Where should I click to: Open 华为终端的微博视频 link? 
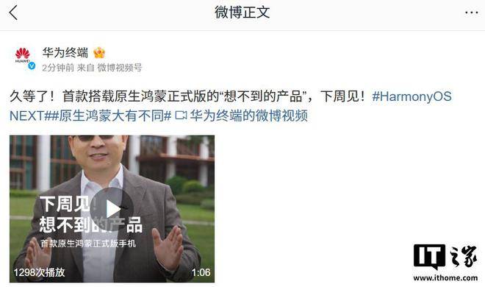248,116
